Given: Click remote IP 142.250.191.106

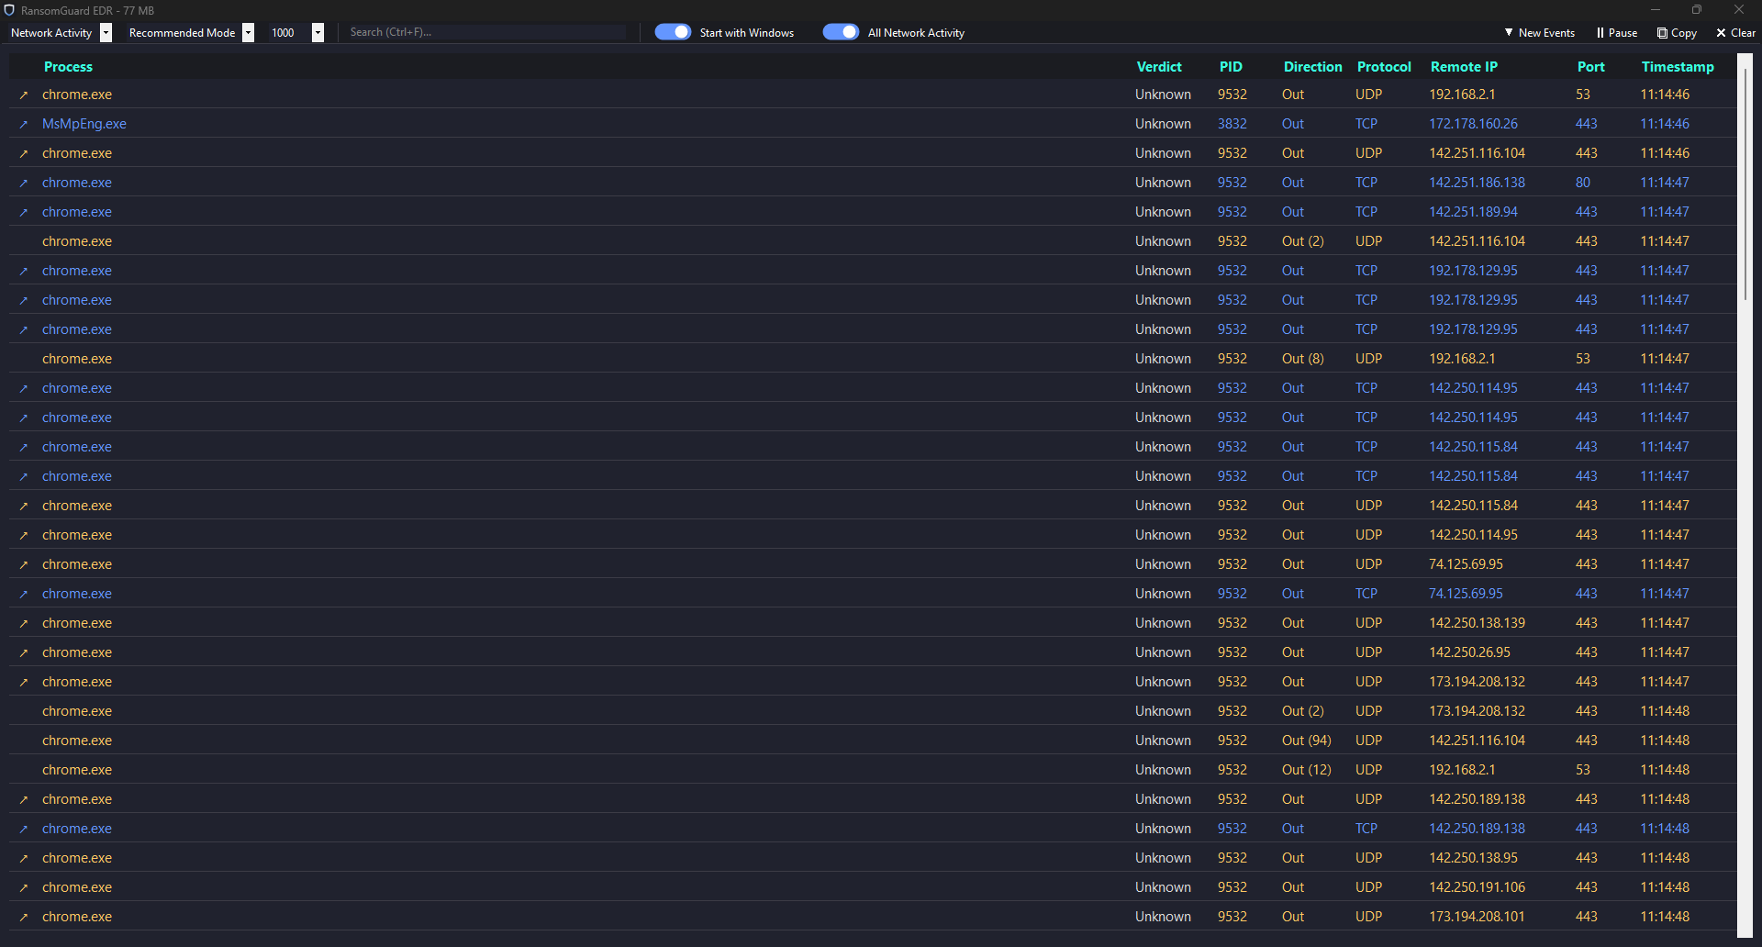Looking at the screenshot, I should click(x=1477, y=887).
